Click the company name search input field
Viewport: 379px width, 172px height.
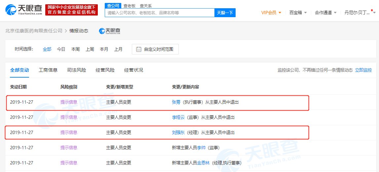pos(160,13)
